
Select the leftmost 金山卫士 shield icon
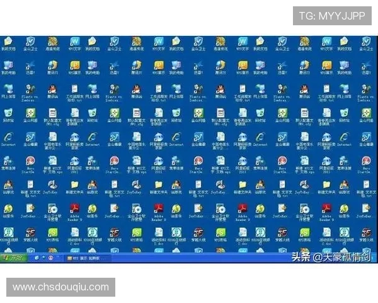pyautogui.click(x=30, y=42)
